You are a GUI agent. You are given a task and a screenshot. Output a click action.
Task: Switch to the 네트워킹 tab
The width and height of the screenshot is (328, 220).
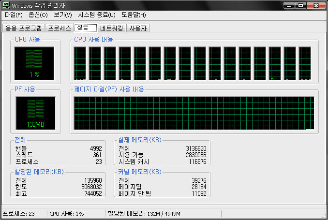click(111, 28)
